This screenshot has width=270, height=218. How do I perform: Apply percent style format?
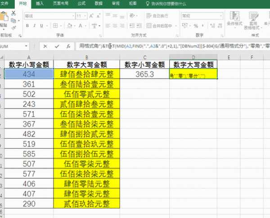point(196,26)
